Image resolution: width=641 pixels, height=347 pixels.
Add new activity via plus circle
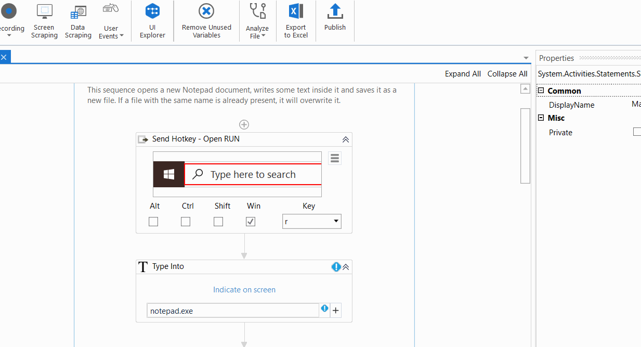coord(244,124)
